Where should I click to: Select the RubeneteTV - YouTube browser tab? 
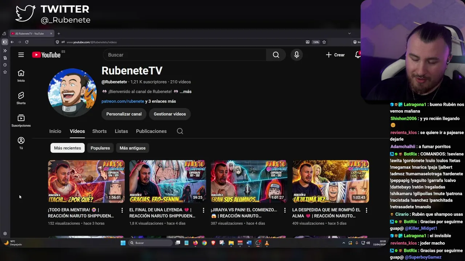32,34
